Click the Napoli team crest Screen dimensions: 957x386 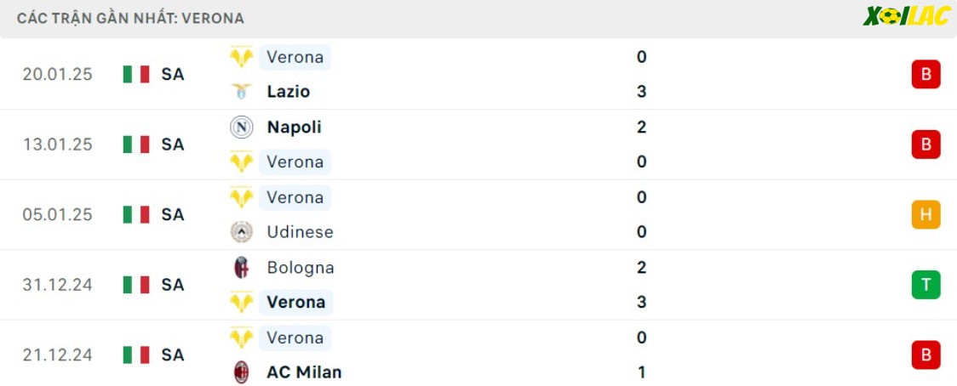point(242,128)
